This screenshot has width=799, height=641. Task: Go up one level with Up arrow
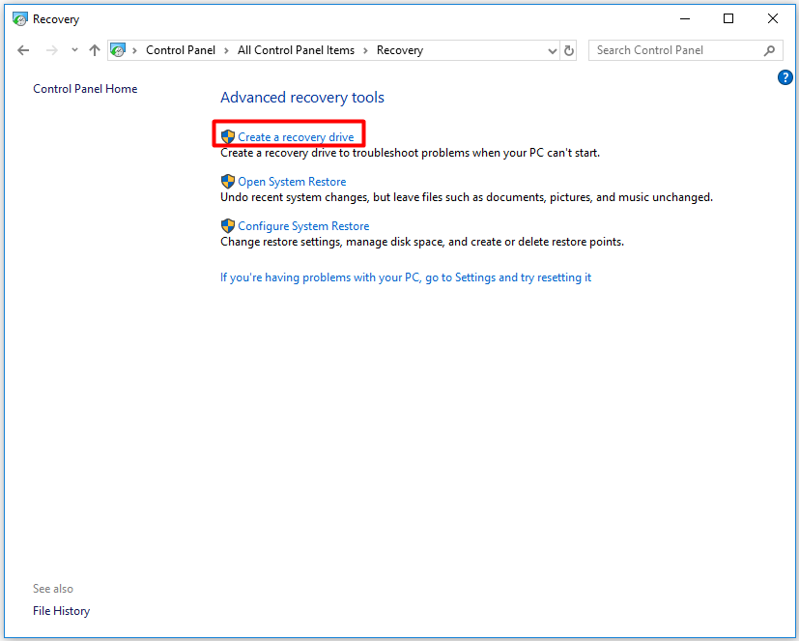pos(94,50)
